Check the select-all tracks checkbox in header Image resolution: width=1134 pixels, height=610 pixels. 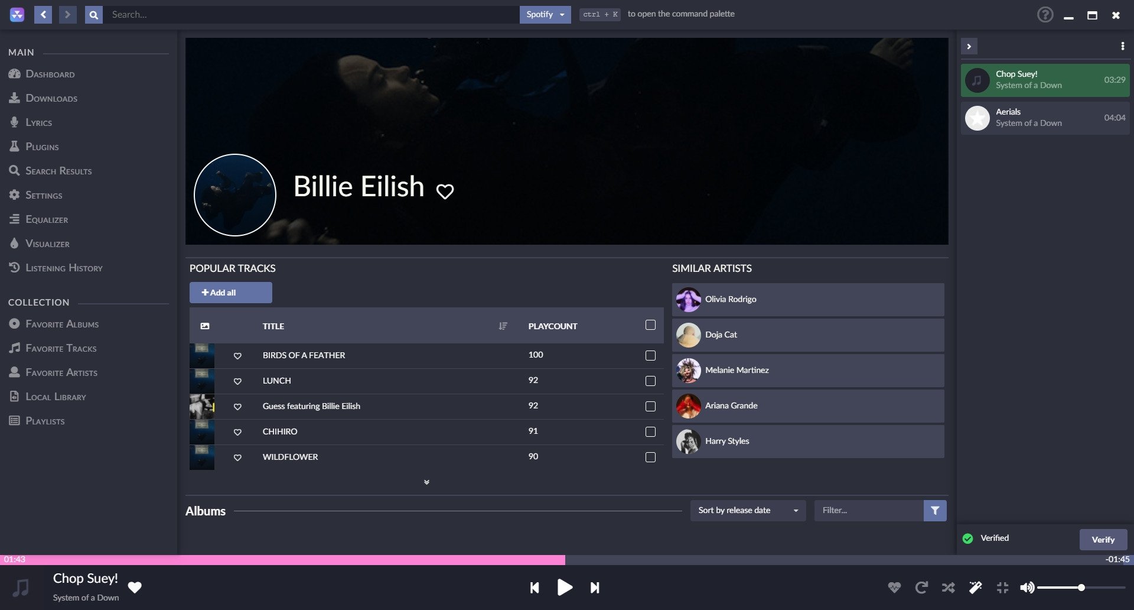(x=650, y=325)
